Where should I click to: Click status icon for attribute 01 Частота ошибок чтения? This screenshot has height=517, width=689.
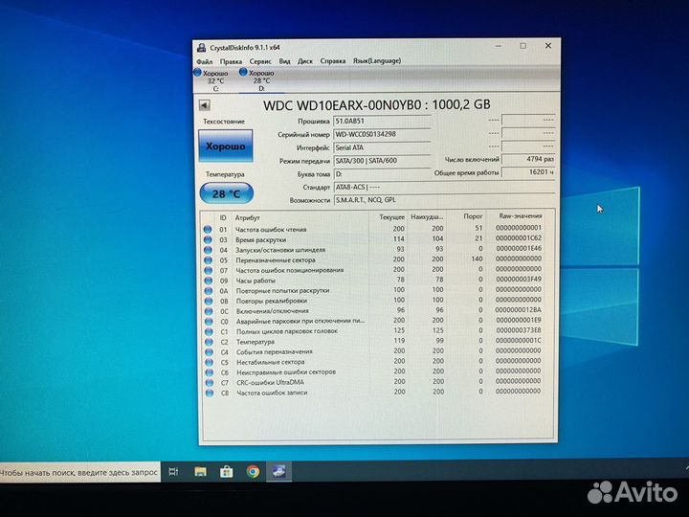tap(208, 230)
